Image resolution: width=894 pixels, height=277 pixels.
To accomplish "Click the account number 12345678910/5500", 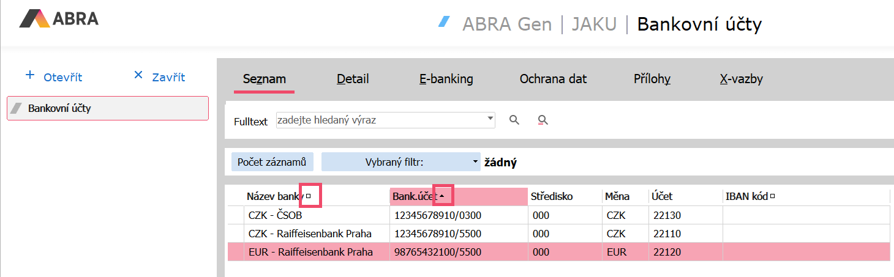I will 438,234.
